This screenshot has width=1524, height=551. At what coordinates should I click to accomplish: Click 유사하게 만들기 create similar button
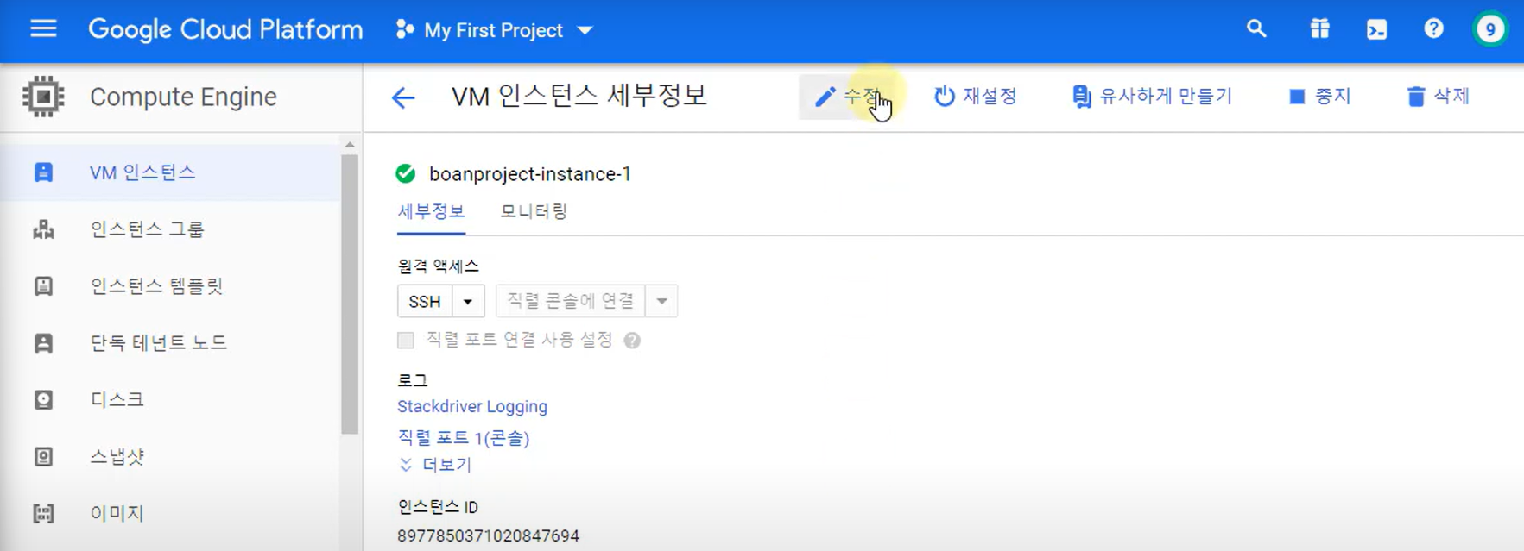(1152, 97)
